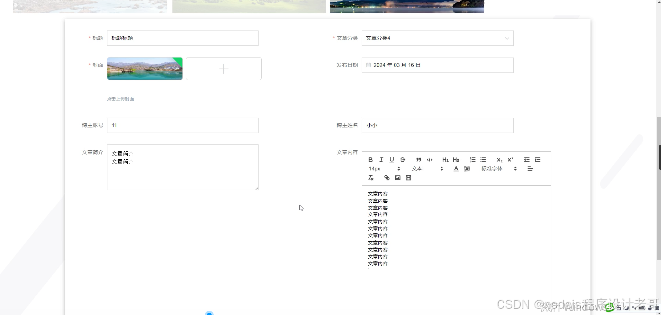The height and width of the screenshot is (315, 661).
Task: Increase indent in editor
Action: pos(537,160)
